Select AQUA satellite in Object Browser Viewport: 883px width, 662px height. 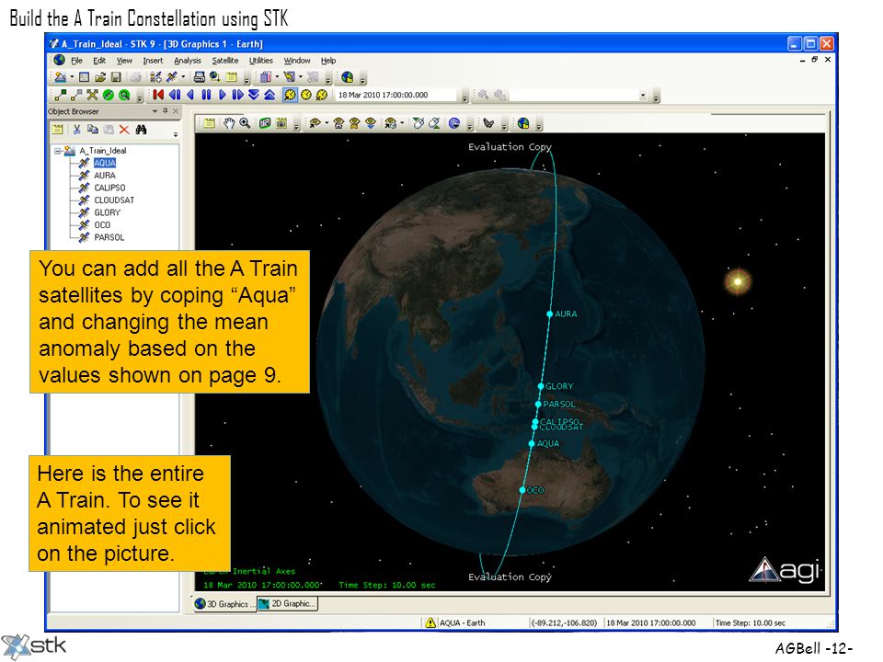click(x=105, y=164)
